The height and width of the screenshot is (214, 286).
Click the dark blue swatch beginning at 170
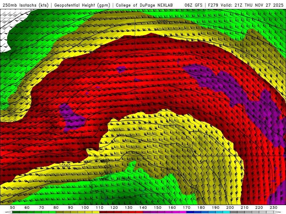click(190, 212)
